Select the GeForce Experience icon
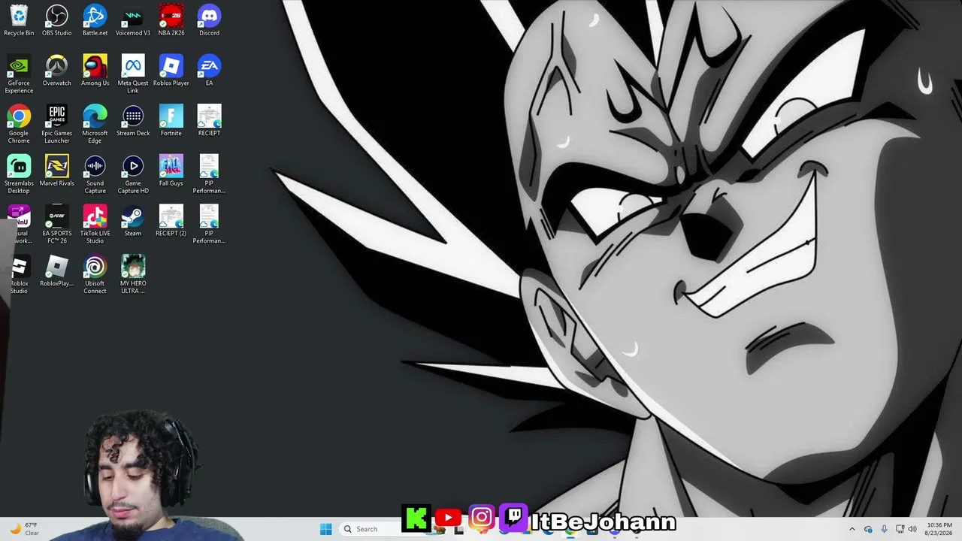The height and width of the screenshot is (541, 962). [19, 74]
